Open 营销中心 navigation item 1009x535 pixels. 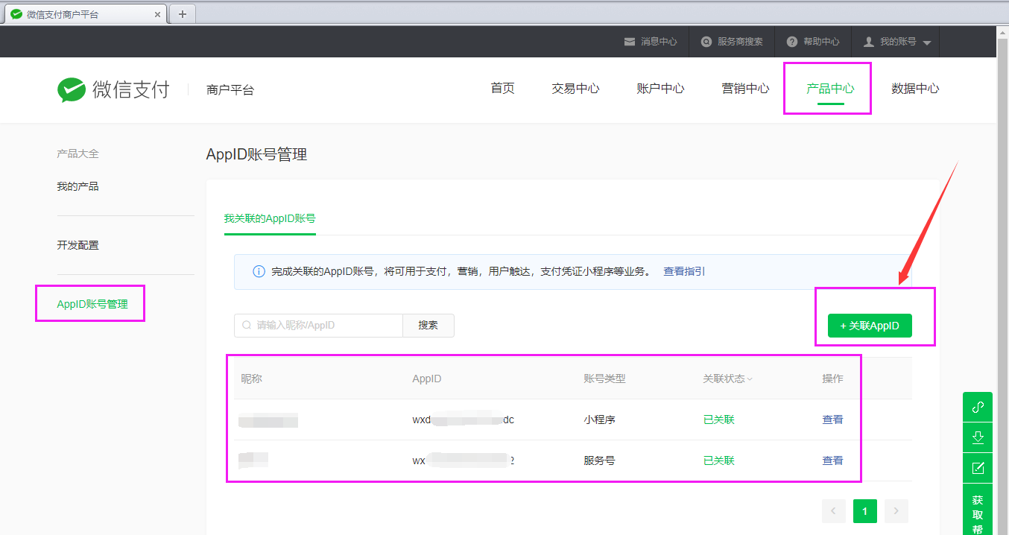click(745, 88)
